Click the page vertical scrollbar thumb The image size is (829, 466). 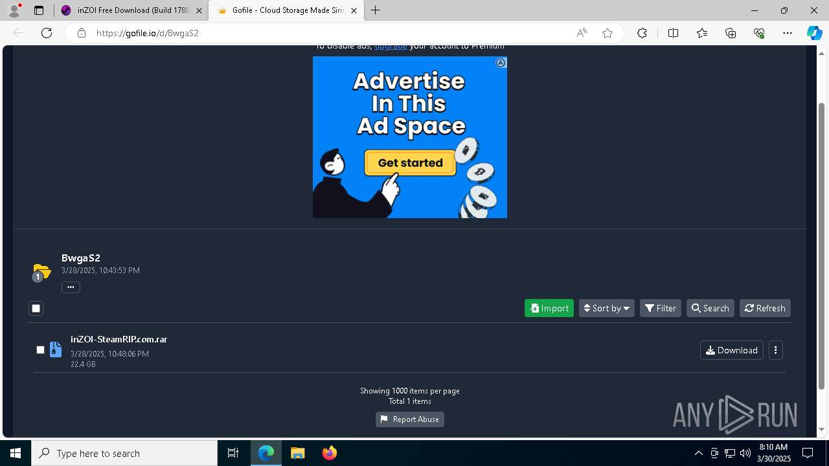(x=822, y=246)
